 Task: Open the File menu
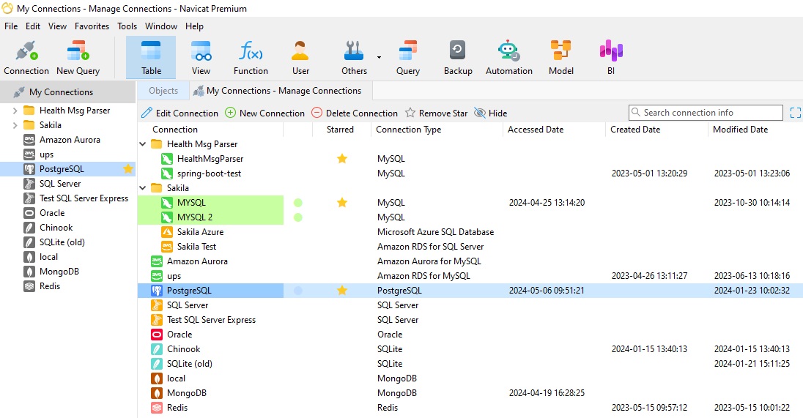[x=11, y=26]
